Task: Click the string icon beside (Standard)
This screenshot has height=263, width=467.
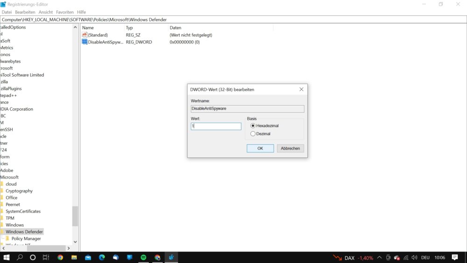Action: pos(85,35)
